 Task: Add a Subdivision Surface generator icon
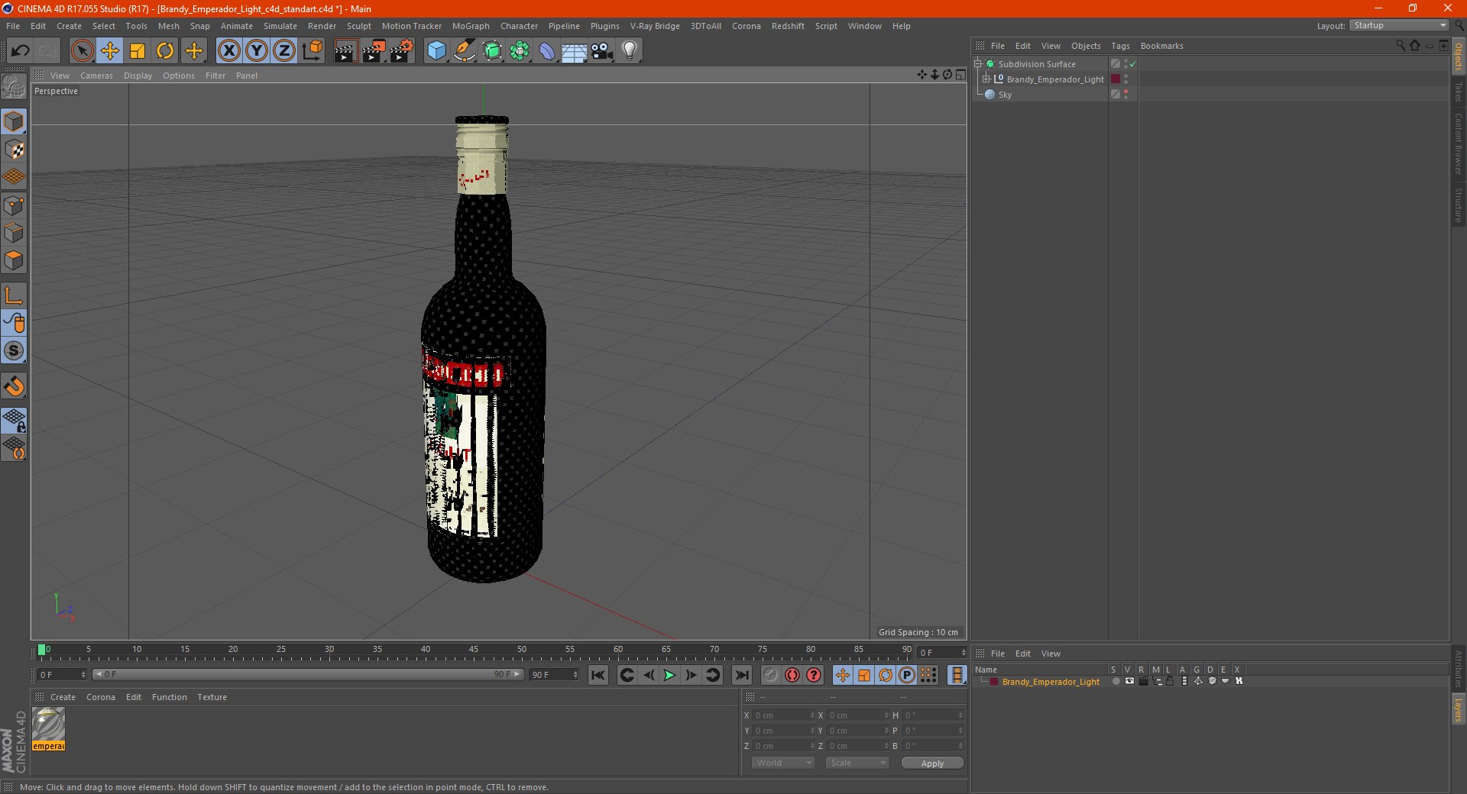(492, 51)
